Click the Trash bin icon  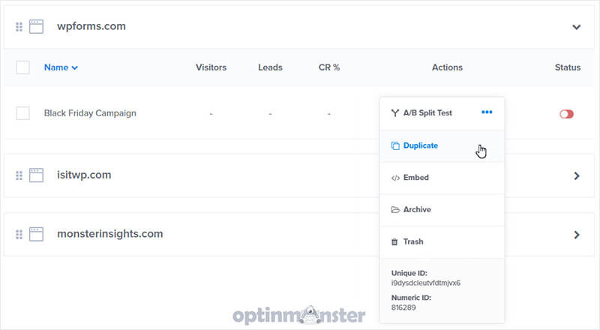[394, 242]
